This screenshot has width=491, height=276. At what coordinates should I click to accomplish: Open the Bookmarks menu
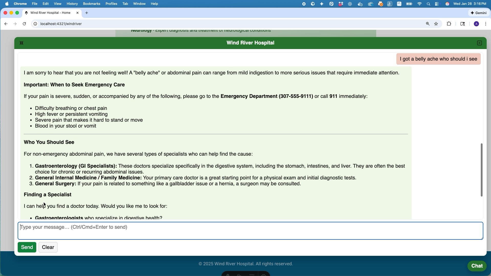tap(92, 4)
